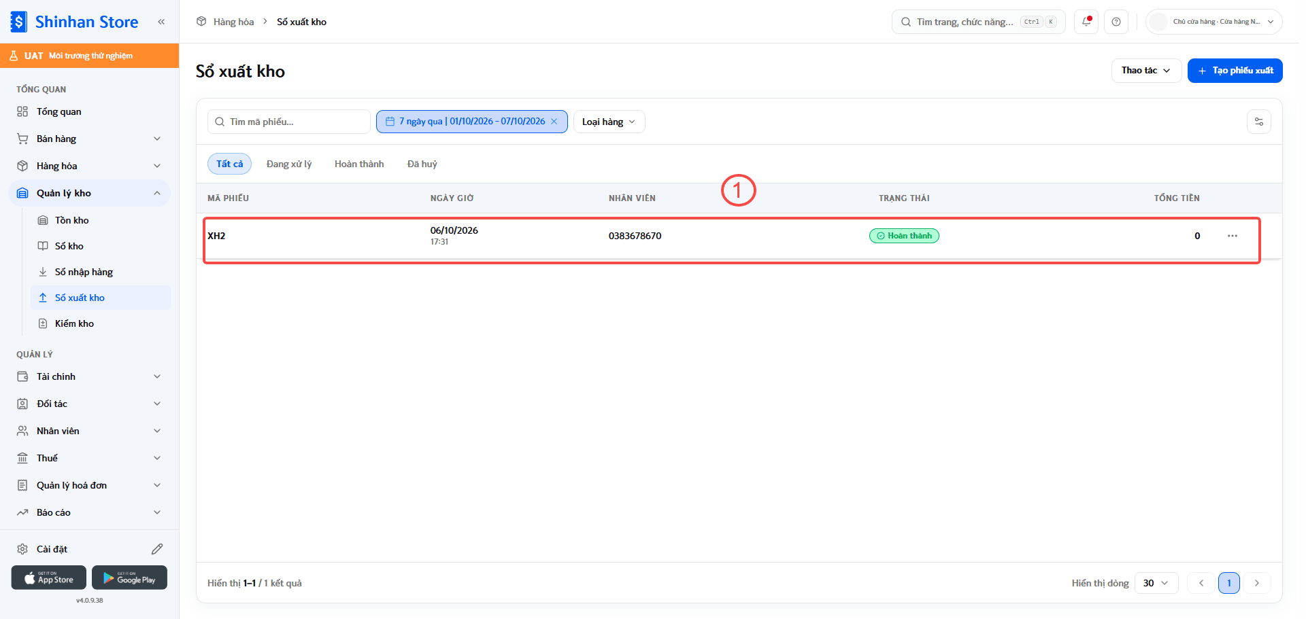This screenshot has height=619, width=1306.
Task: Expand Tài chính menu
Action: [x=89, y=376]
